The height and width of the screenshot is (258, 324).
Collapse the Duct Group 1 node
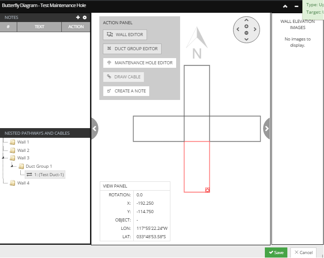click(12, 166)
